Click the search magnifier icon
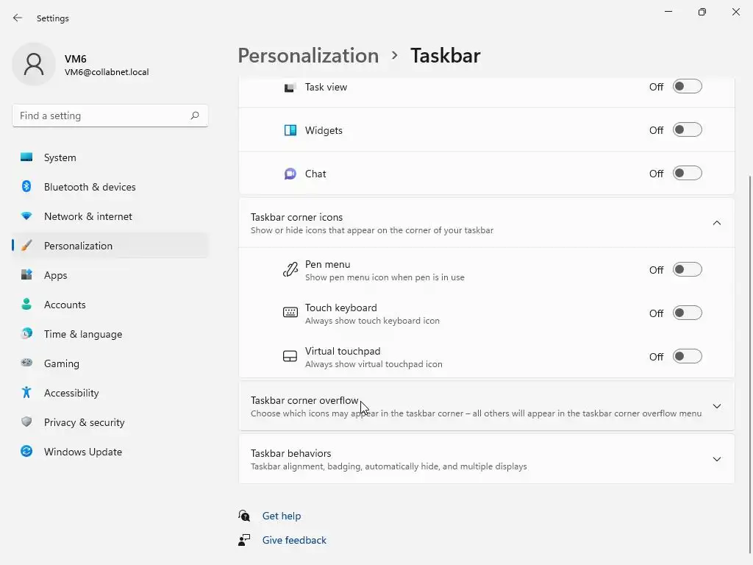This screenshot has width=753, height=565. (x=195, y=116)
